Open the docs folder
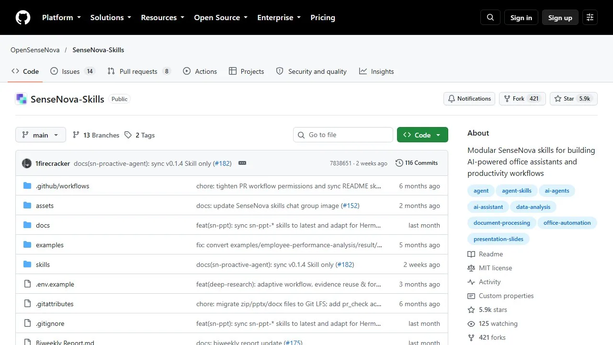 [x=43, y=225]
